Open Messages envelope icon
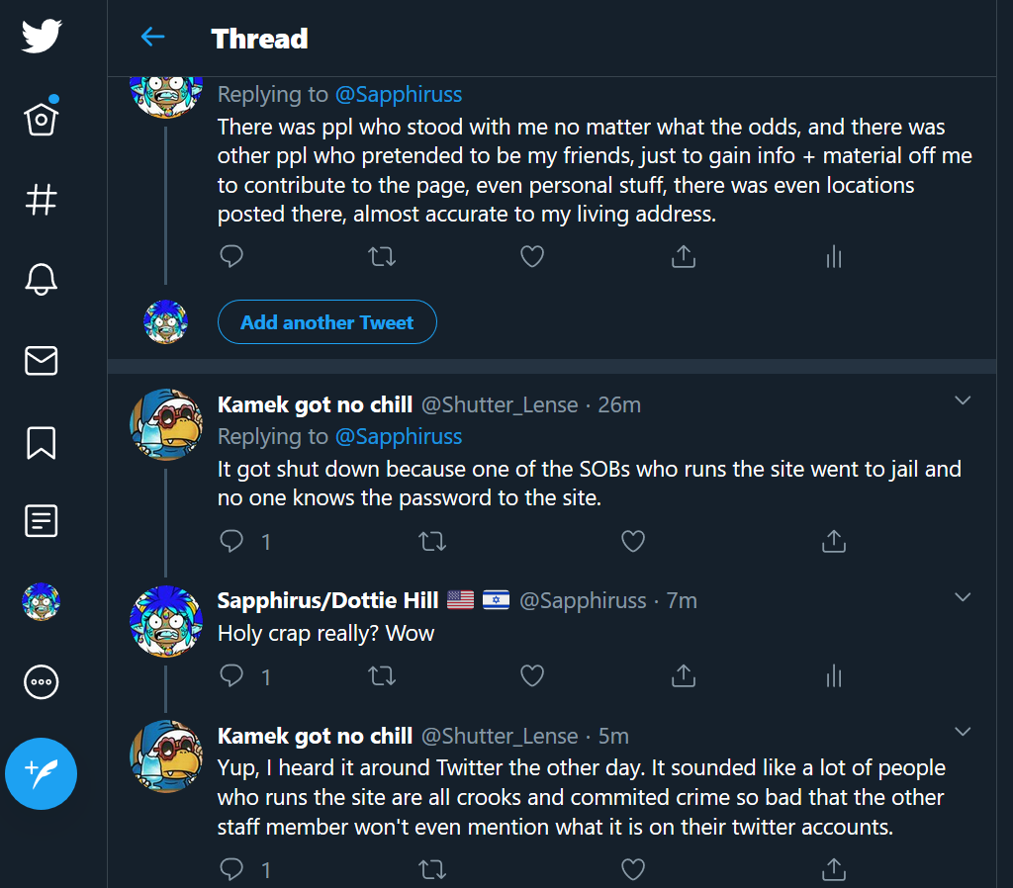1013x888 pixels. [x=42, y=361]
